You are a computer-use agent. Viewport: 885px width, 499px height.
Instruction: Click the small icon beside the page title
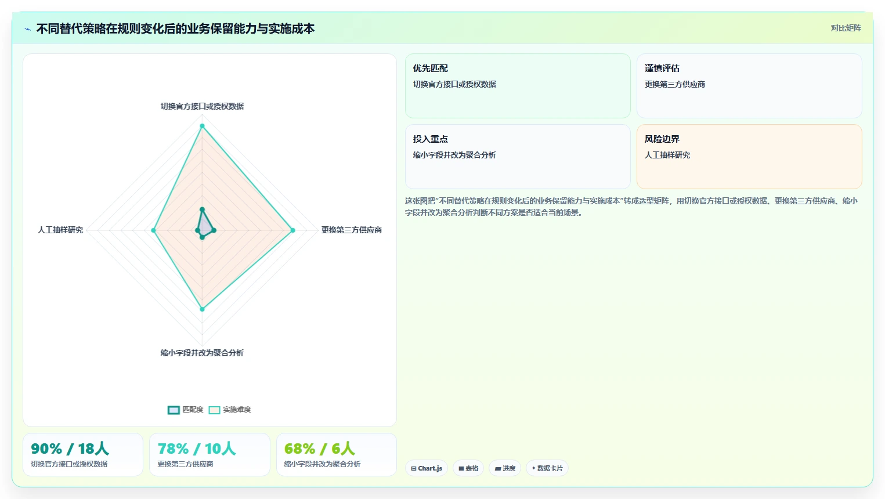[x=27, y=29]
